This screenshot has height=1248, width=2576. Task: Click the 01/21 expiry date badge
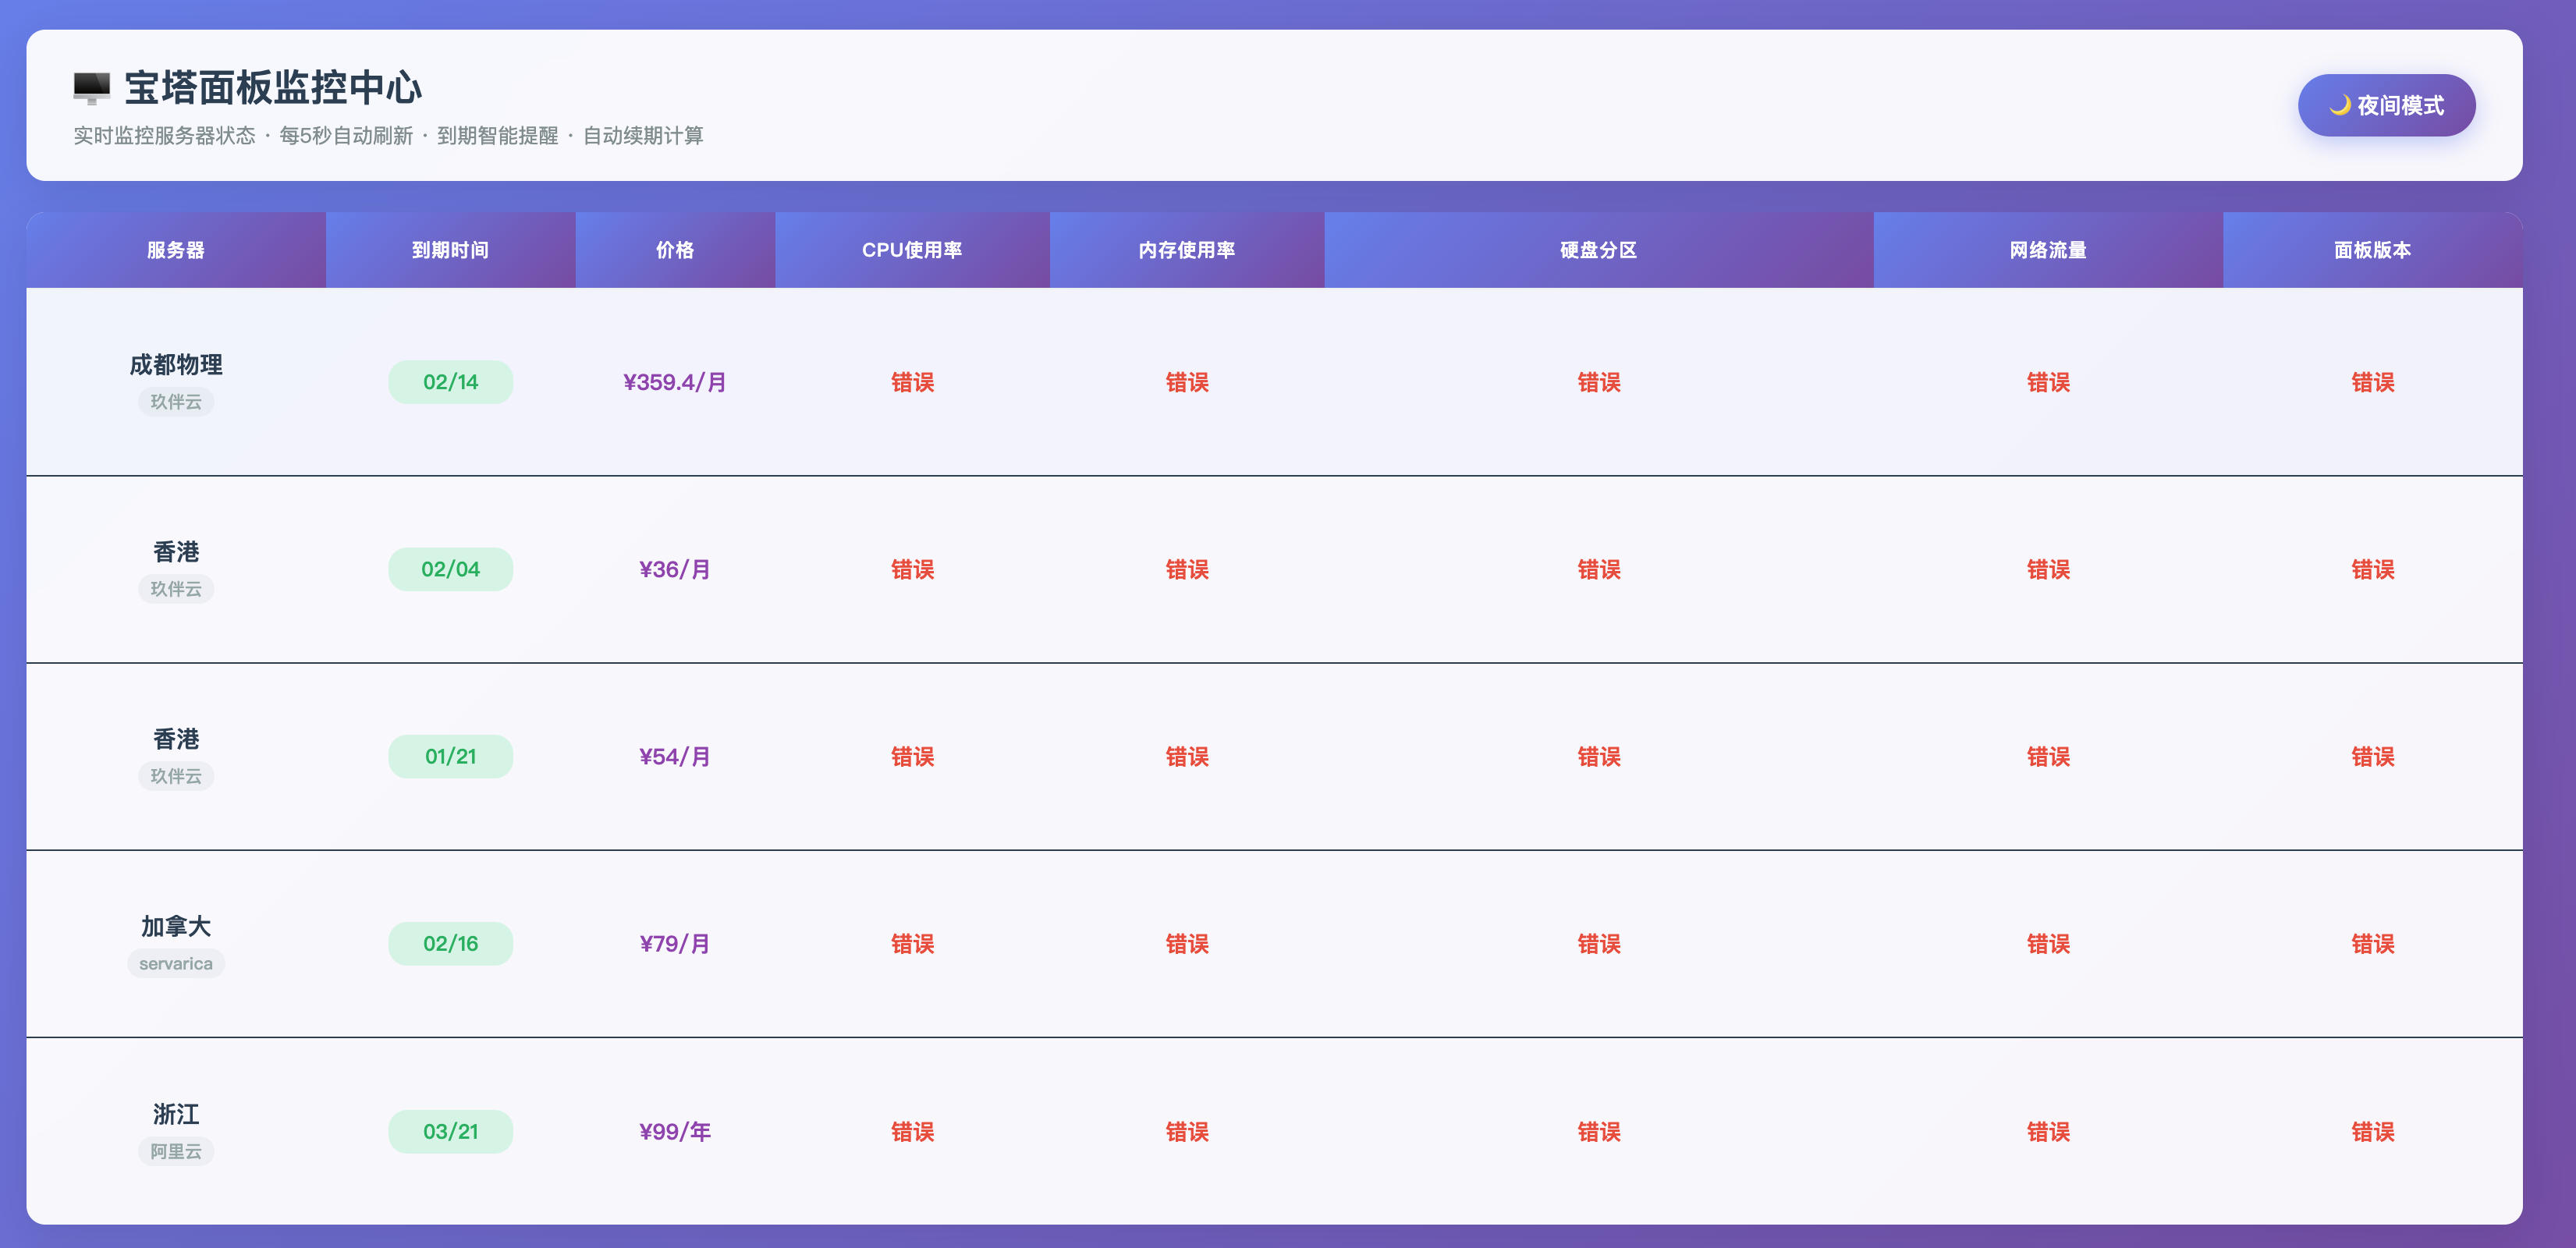pyautogui.click(x=450, y=756)
